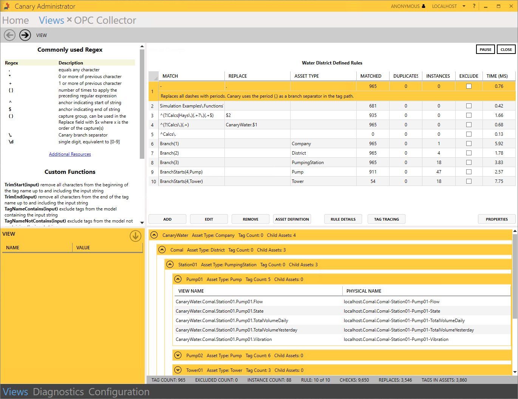Click the Asset Definition button

tap(292, 219)
